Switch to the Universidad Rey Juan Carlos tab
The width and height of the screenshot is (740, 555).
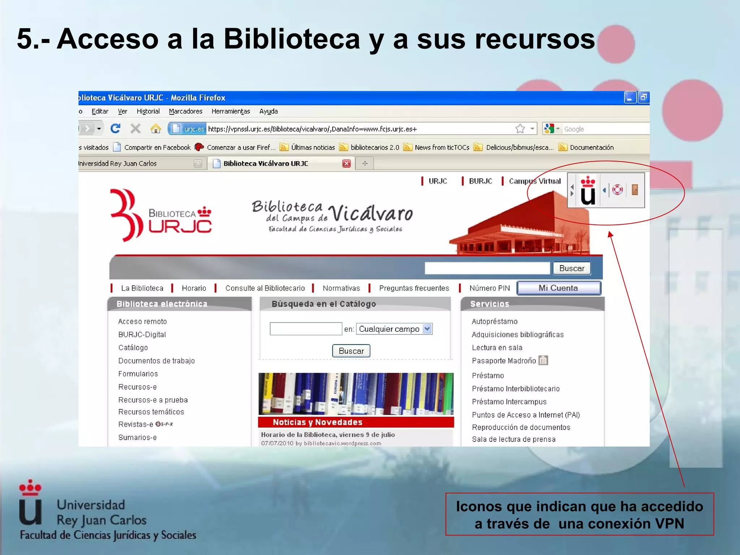[142, 164]
